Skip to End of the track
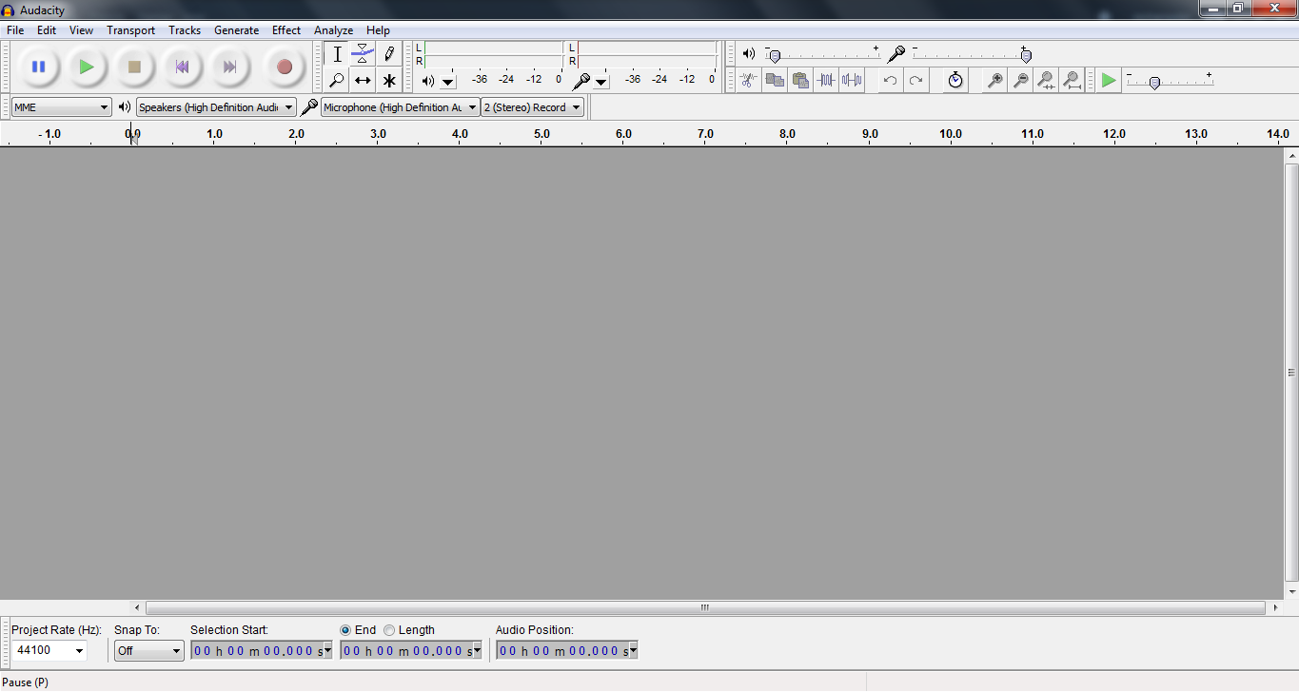Image resolution: width=1299 pixels, height=692 pixels. coord(229,67)
